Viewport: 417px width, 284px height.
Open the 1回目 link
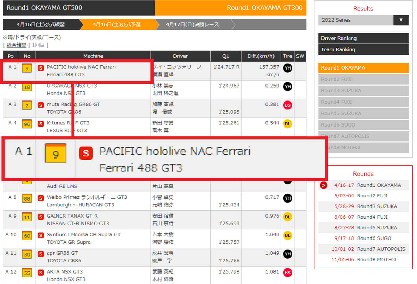pos(38,45)
